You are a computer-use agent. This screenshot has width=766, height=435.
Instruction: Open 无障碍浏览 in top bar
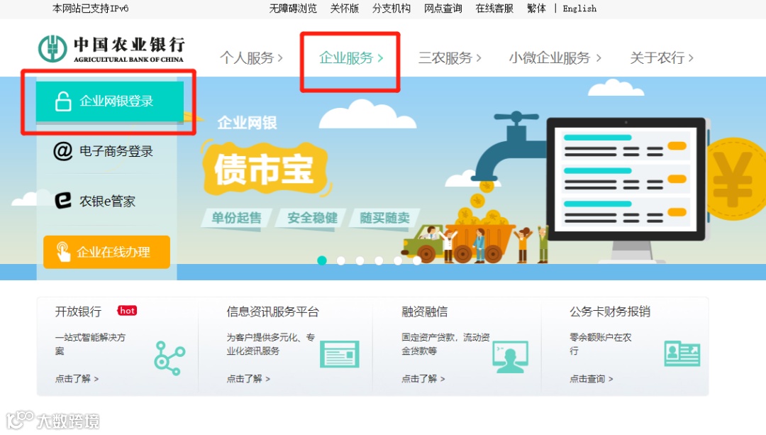293,9
